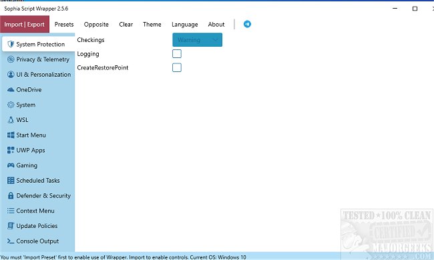Click the UWP Apps grid icon
This screenshot has width=434, height=260.
[11, 150]
